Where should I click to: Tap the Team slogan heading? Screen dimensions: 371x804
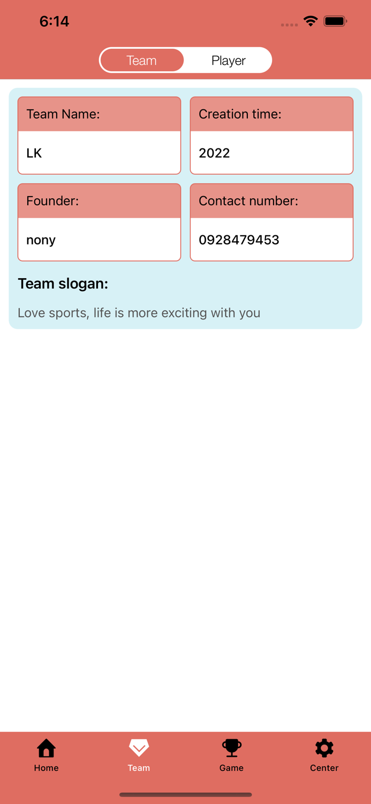[x=63, y=284]
